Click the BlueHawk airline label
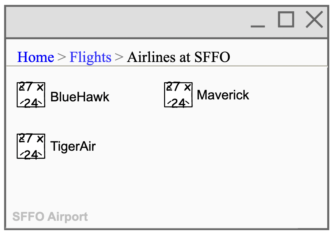Image resolution: width=334 pixels, height=234 pixels. pyautogui.click(x=79, y=97)
